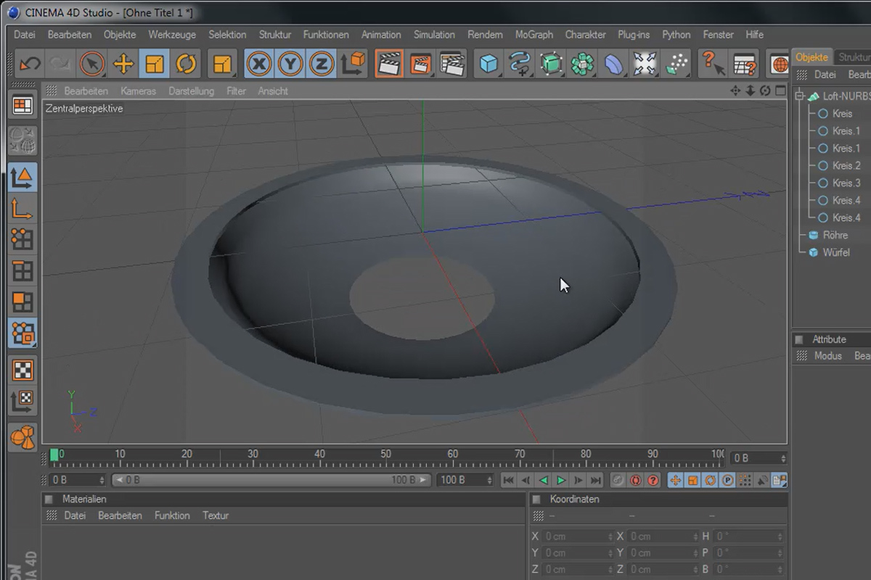
Task: Open the MoGraph menu
Action: [x=534, y=34]
